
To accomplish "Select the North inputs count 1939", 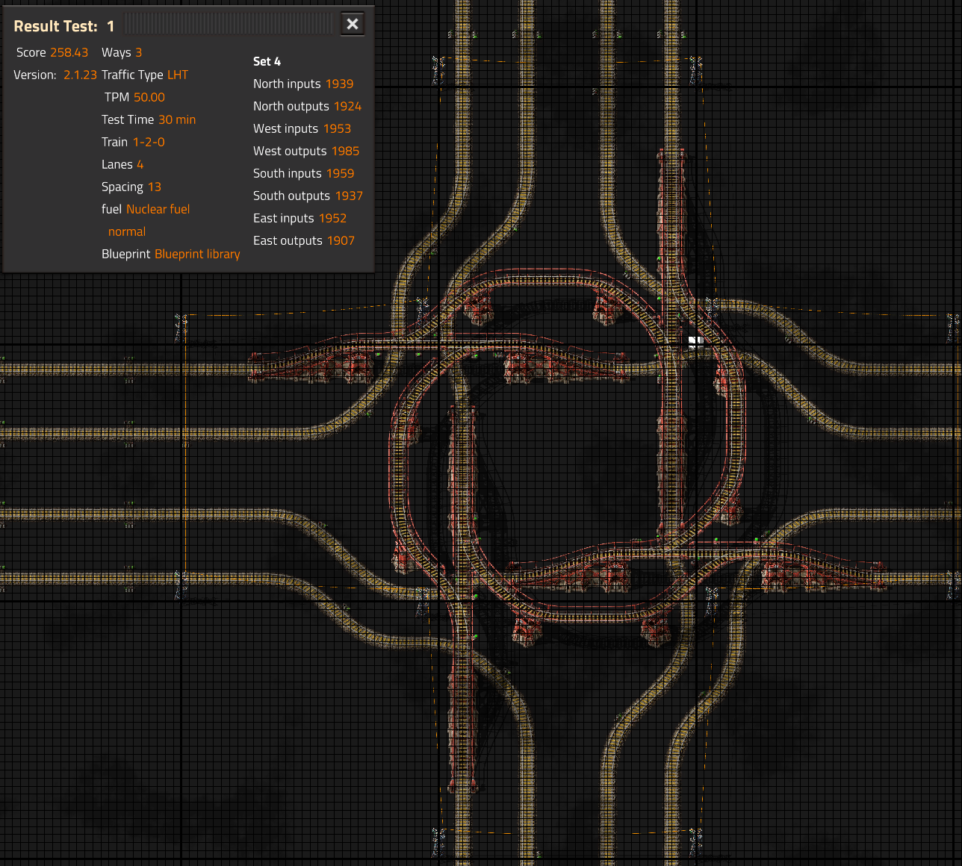I will click(339, 84).
